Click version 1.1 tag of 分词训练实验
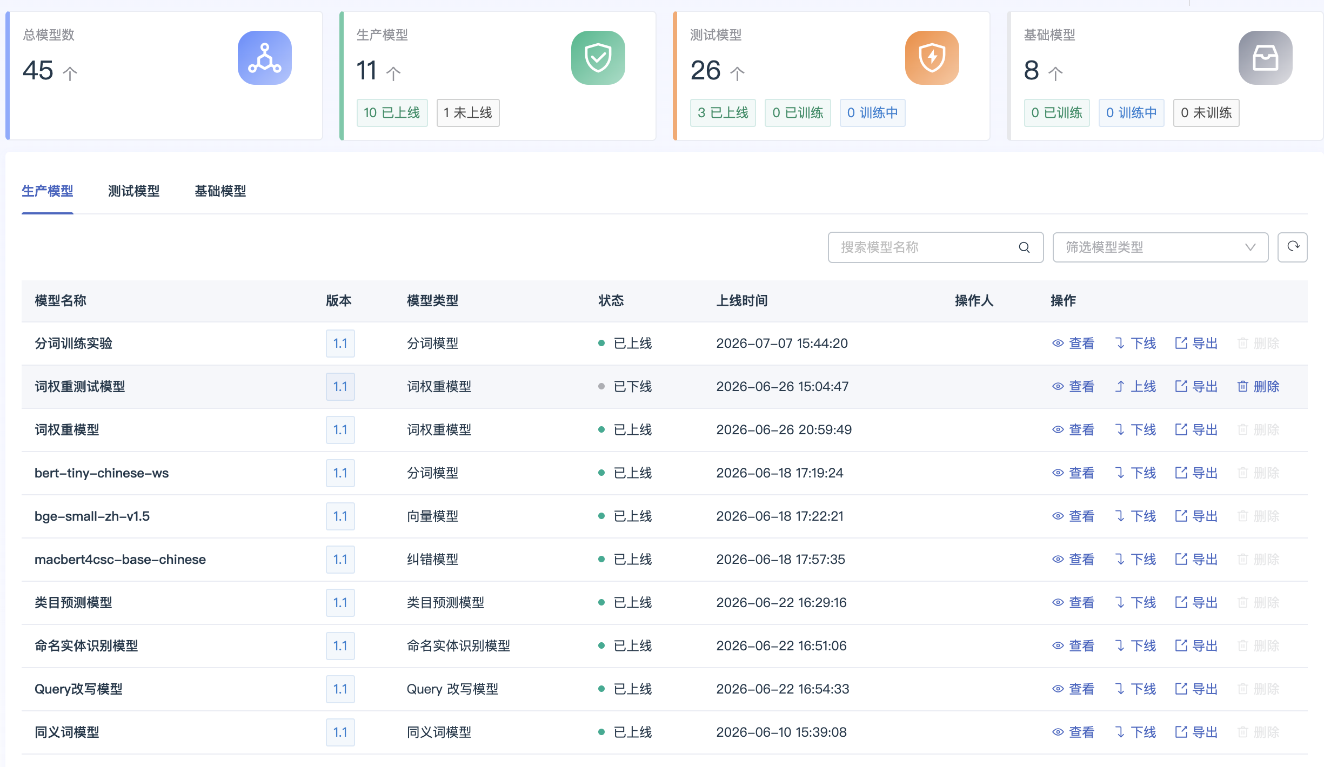This screenshot has height=767, width=1324. tap(340, 344)
